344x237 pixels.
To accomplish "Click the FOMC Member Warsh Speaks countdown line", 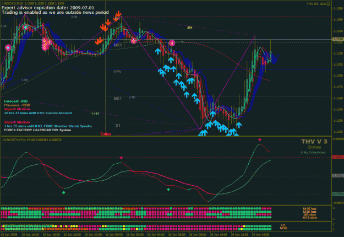I will pyautogui.click(x=48, y=126).
